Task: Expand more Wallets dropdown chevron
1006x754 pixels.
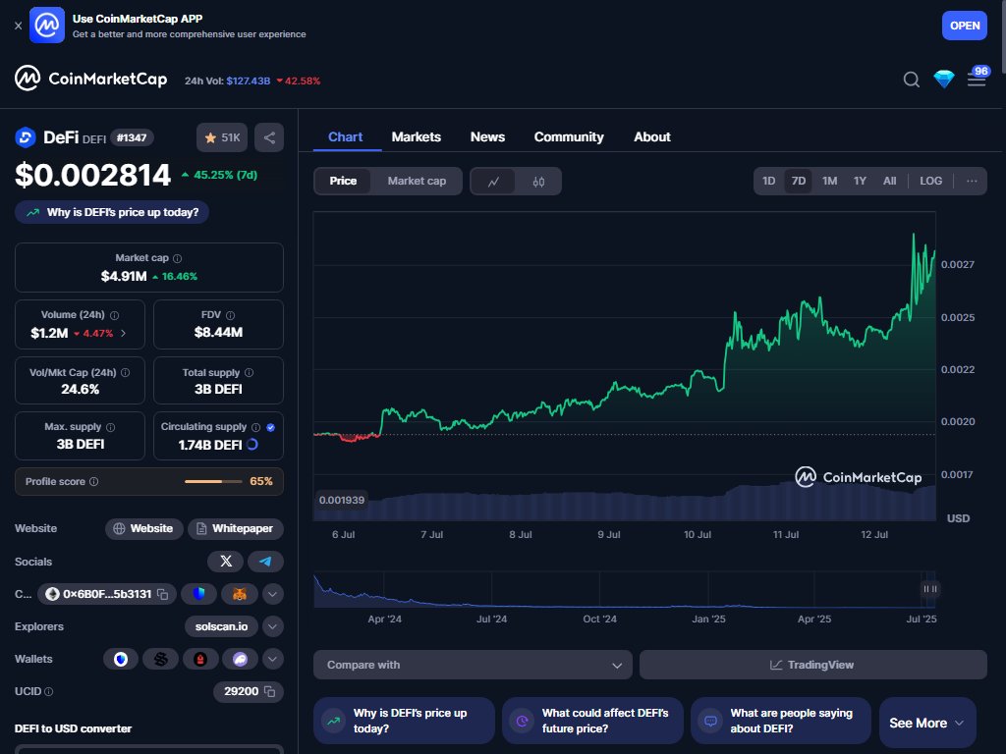Action: click(273, 659)
